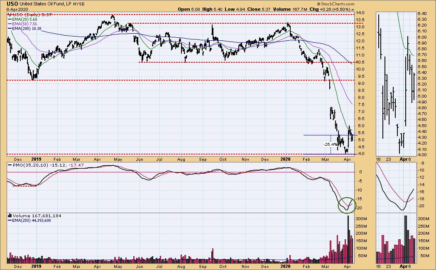Click the EMA(250) 44,393,608 legend entry
436x270 pixels.
(x=31, y=220)
